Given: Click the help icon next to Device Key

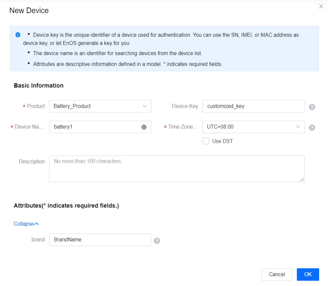Looking at the screenshot, I should click(x=312, y=107).
